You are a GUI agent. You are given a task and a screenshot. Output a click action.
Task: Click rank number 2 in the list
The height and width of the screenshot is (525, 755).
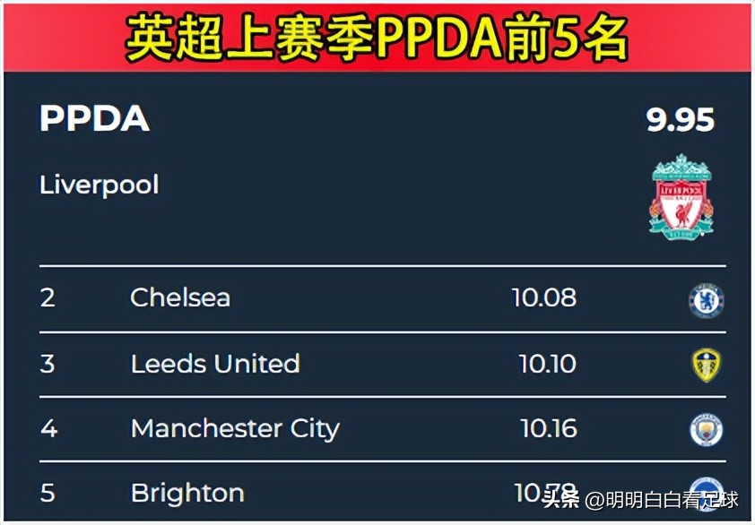[x=48, y=297]
